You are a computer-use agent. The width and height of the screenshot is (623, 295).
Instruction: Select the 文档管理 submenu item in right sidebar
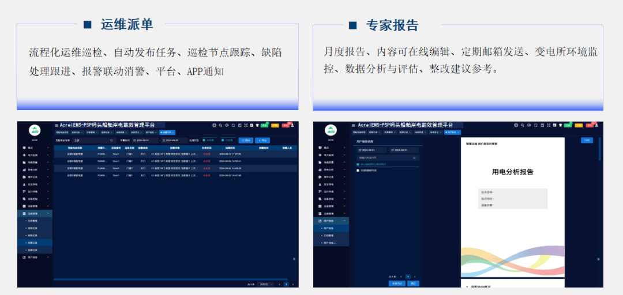327,236
